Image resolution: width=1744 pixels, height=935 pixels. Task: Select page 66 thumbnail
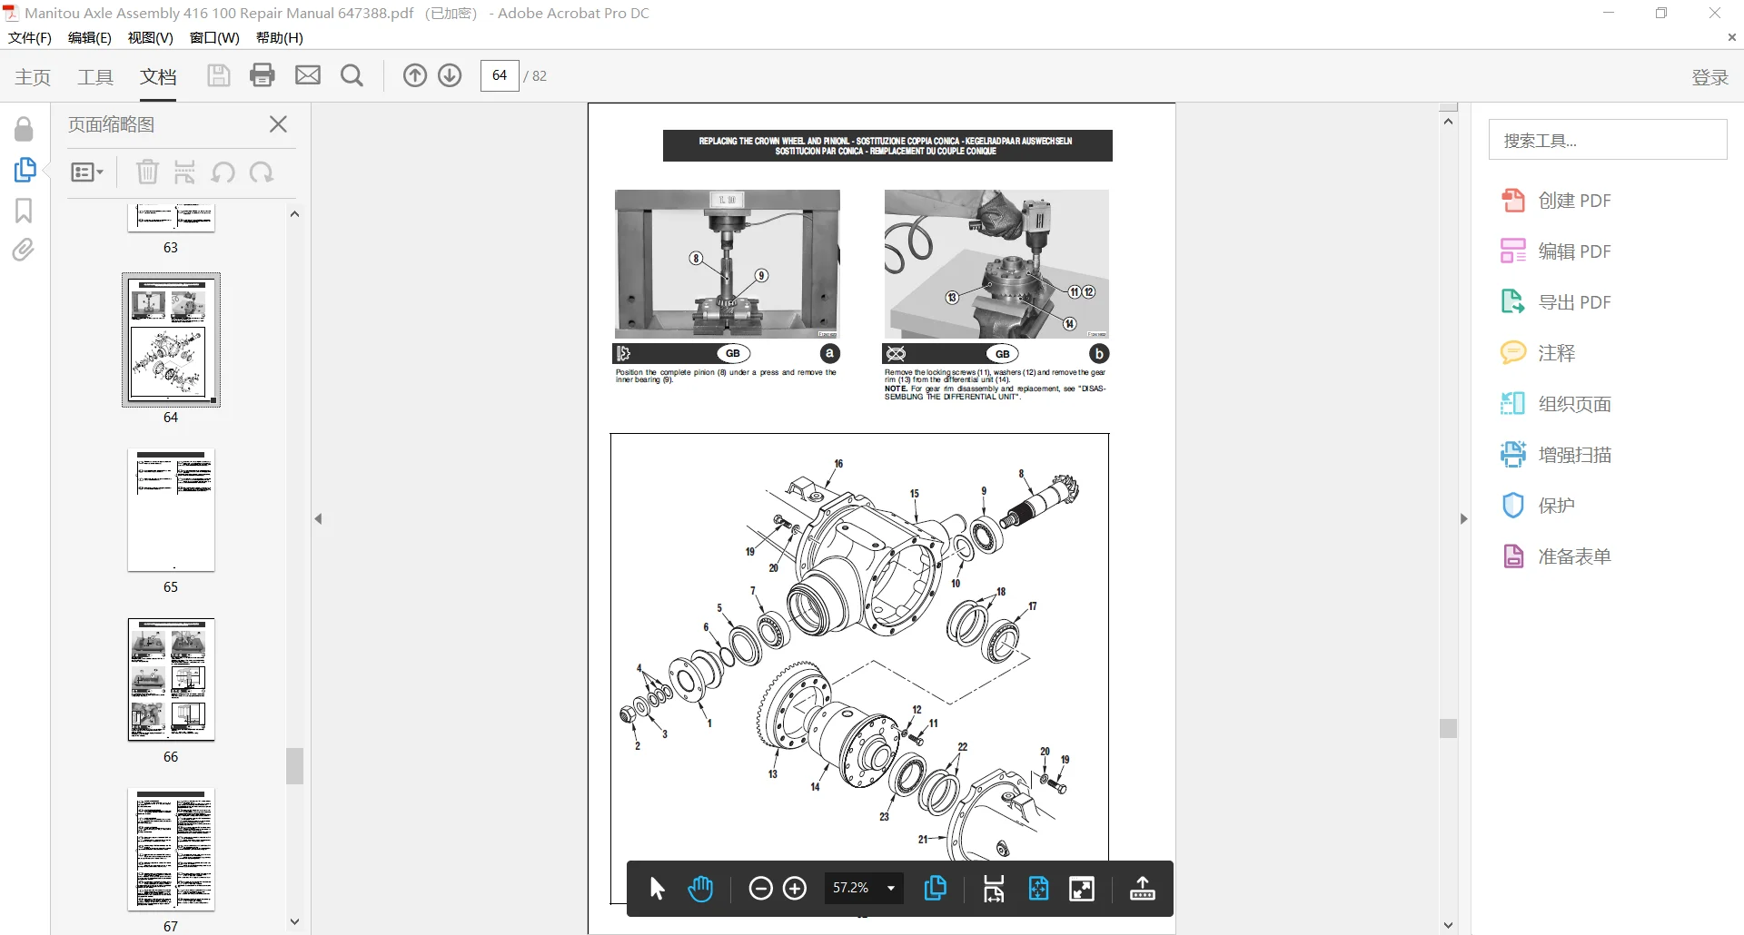(x=171, y=680)
